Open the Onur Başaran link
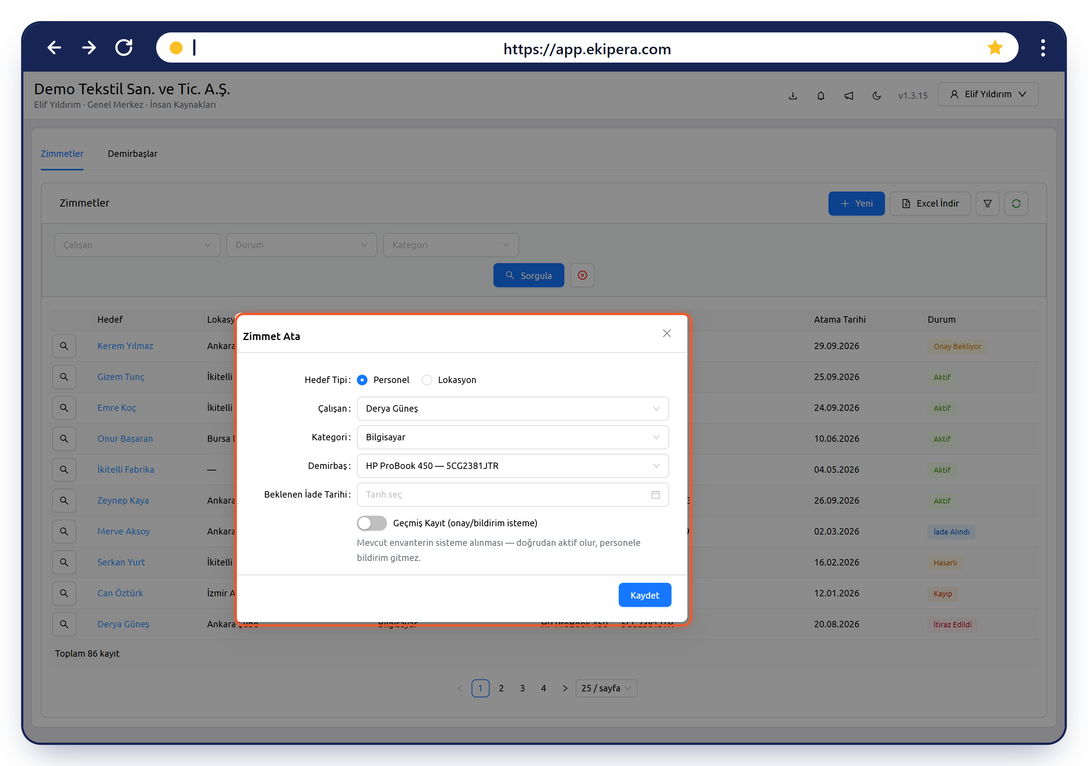The width and height of the screenshot is (1088, 766). pos(125,438)
